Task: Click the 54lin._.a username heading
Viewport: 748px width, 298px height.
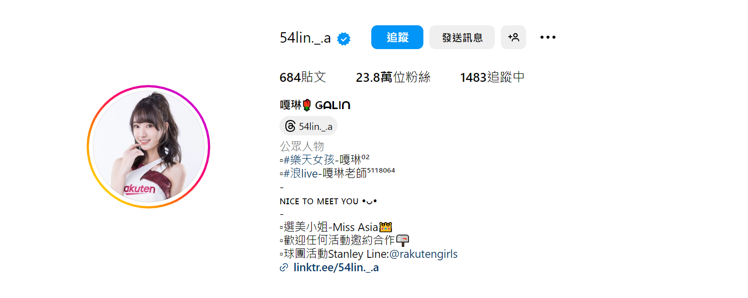Action: pyautogui.click(x=305, y=38)
